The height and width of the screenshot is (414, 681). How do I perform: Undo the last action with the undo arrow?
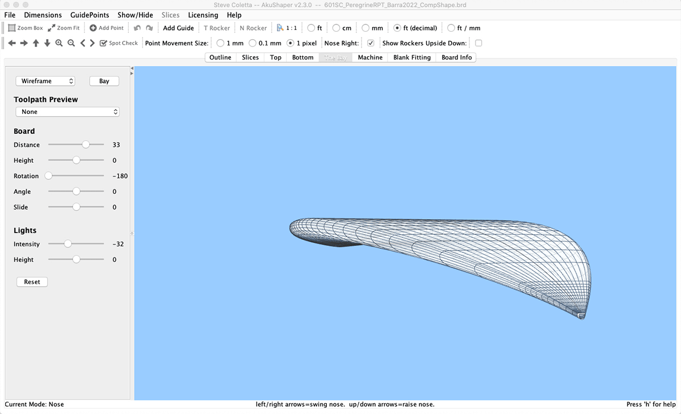(137, 28)
